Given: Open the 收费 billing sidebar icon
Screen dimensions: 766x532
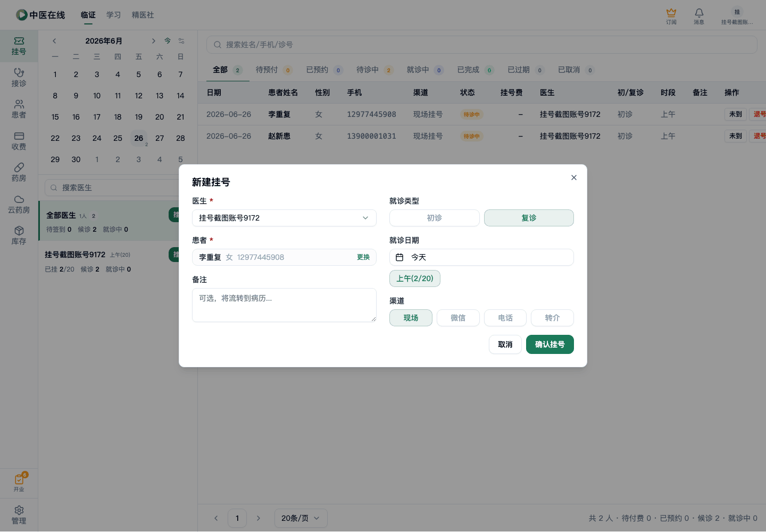Looking at the screenshot, I should pos(19,141).
